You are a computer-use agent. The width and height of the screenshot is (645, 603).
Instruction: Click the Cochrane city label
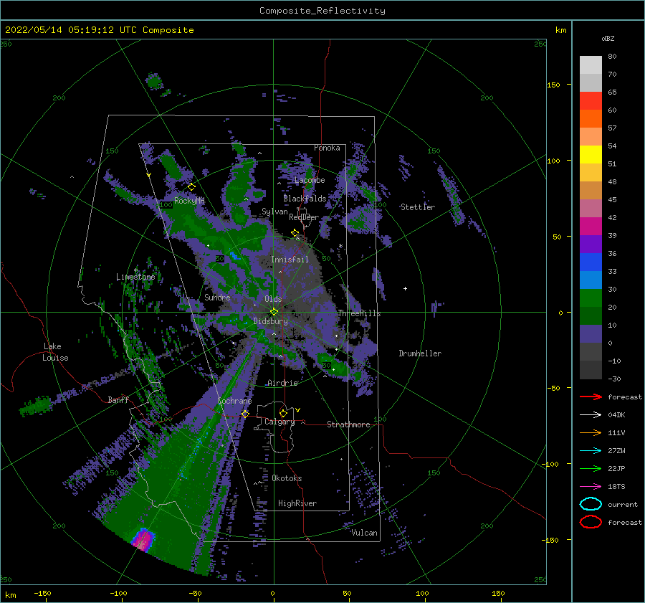pyautogui.click(x=234, y=401)
